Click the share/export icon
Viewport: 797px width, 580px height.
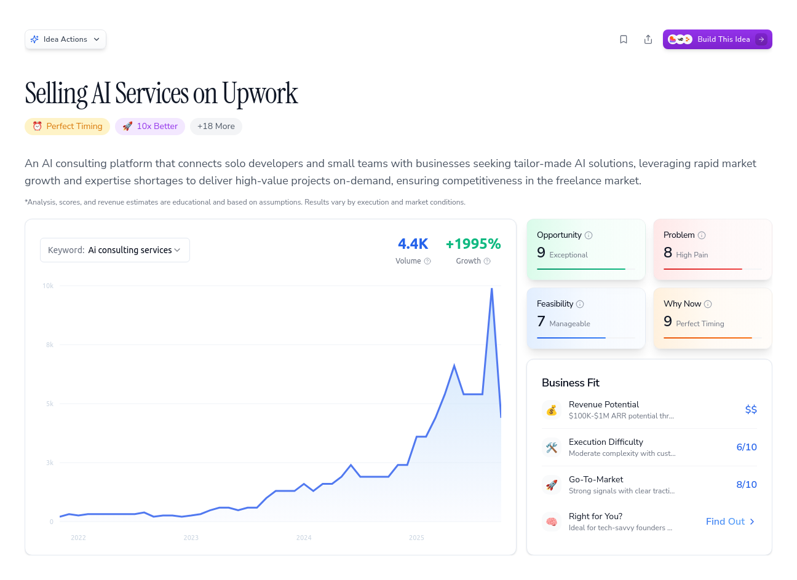[648, 39]
